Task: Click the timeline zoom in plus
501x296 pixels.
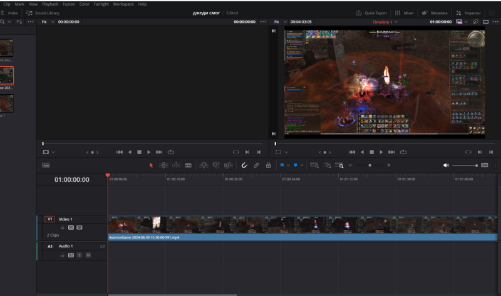Action: coord(388,165)
